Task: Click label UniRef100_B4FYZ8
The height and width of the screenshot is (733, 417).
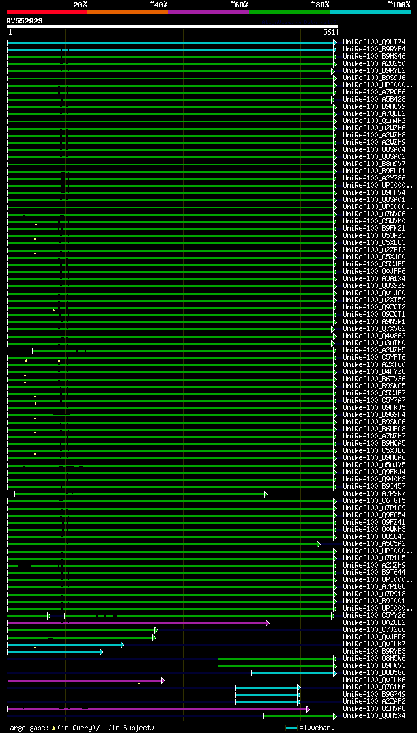Action: coord(374,371)
